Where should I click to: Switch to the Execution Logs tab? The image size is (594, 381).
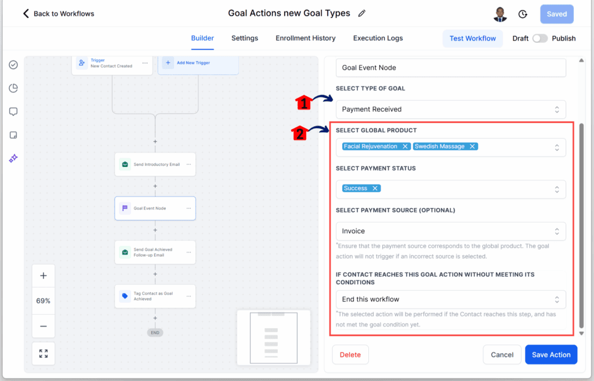pos(378,38)
